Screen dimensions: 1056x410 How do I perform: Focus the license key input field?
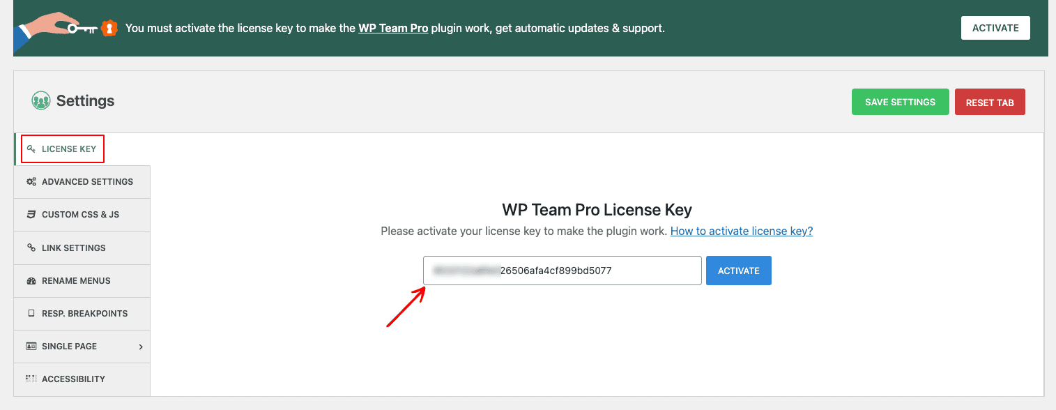(562, 271)
